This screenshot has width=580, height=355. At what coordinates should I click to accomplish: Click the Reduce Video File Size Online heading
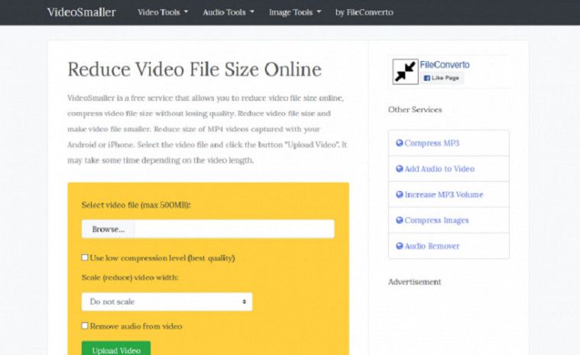click(x=195, y=69)
